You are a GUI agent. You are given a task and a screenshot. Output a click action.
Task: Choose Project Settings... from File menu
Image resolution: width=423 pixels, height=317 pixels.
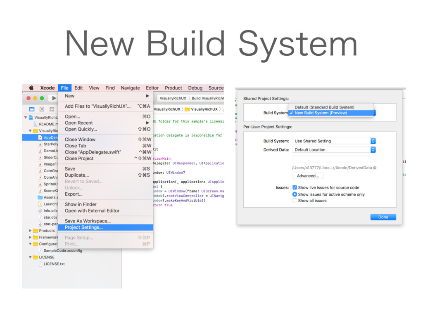(105, 227)
